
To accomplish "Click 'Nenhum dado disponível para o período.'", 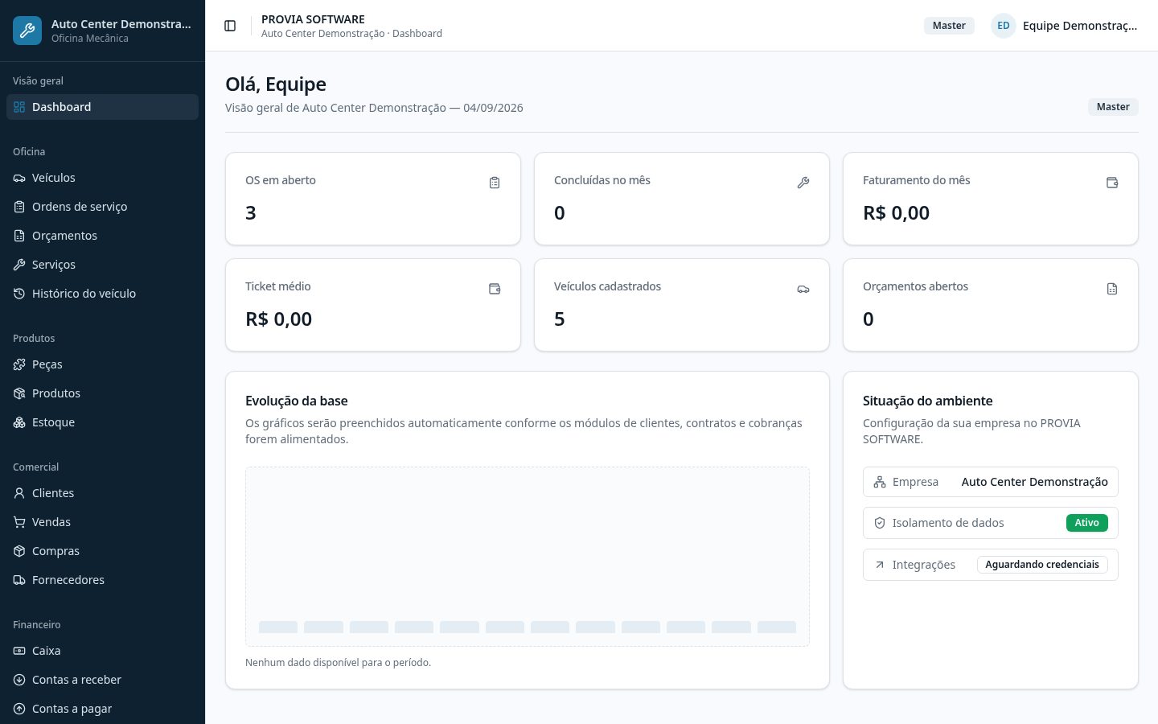I will click(x=338, y=663).
